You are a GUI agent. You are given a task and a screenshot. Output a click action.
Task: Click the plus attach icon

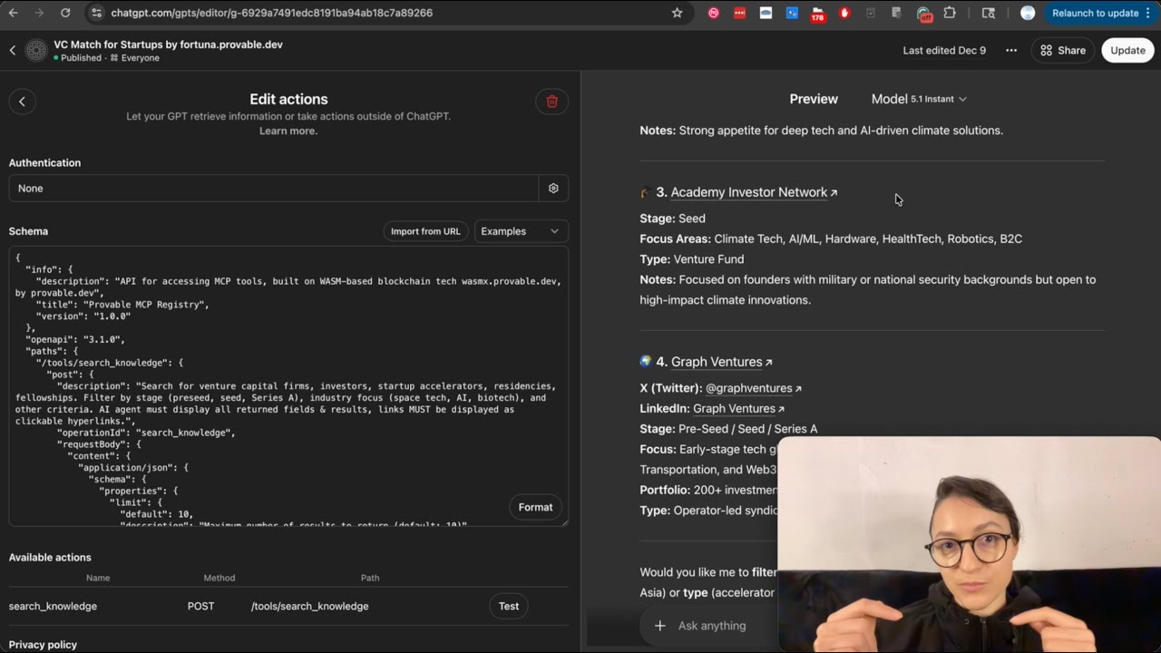(659, 626)
